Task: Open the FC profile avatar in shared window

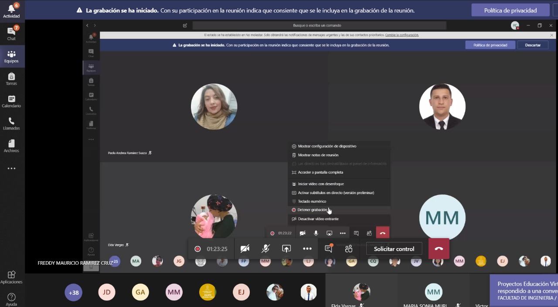Action: point(515,25)
